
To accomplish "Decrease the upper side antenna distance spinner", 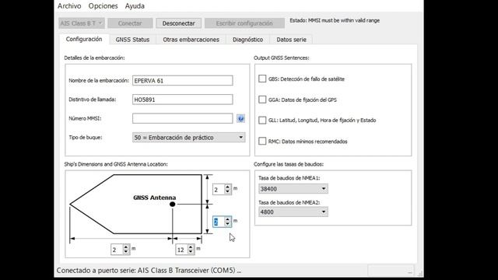I will [227, 192].
